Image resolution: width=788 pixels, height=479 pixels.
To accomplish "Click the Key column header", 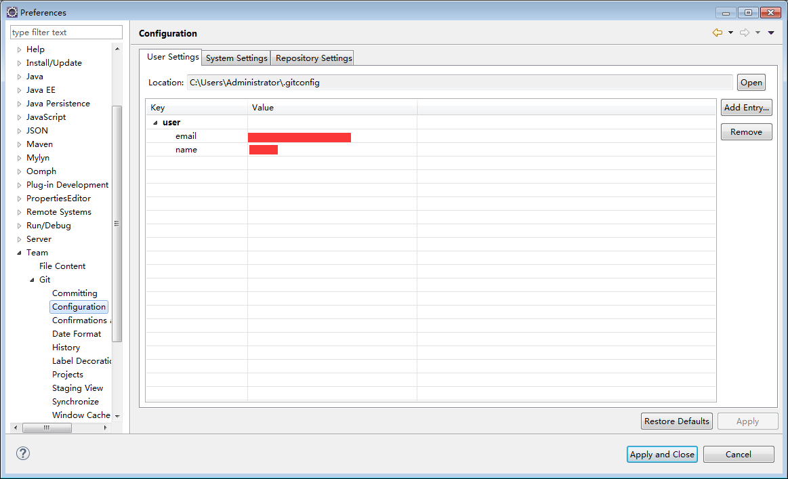I will tap(196, 108).
